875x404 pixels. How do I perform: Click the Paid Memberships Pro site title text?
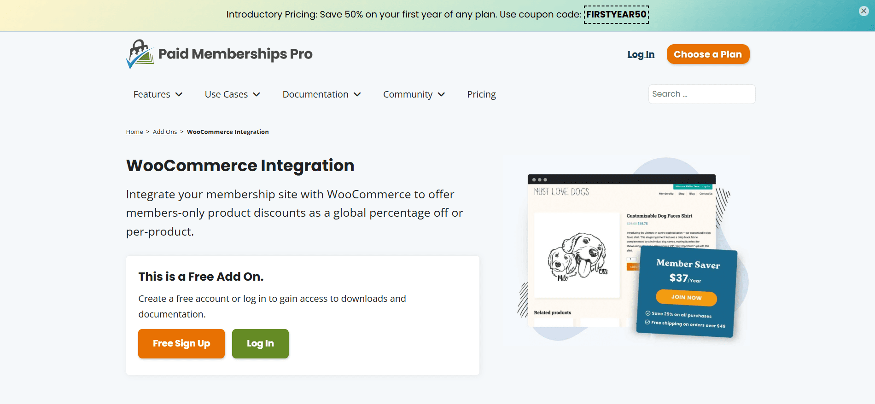click(x=236, y=54)
